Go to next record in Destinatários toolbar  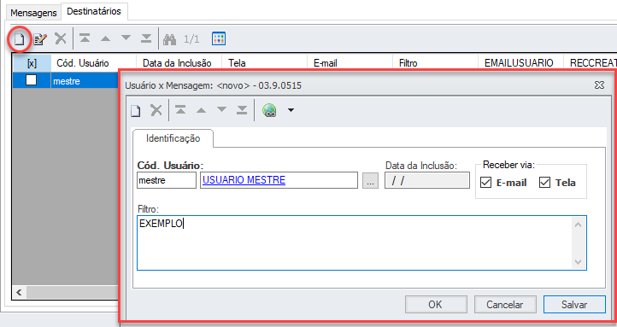pyautogui.click(x=126, y=38)
